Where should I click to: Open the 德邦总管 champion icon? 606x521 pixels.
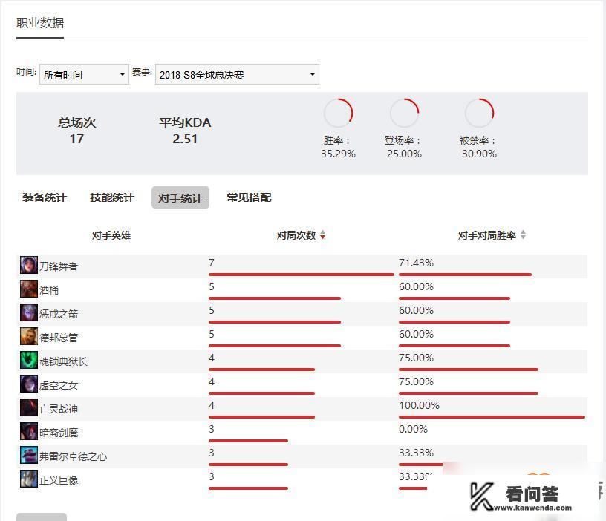tap(27, 335)
